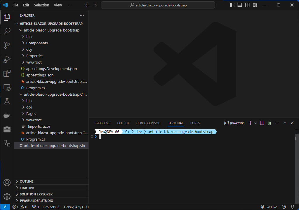
Task: Go back with the left arrow
Action: (87, 5)
